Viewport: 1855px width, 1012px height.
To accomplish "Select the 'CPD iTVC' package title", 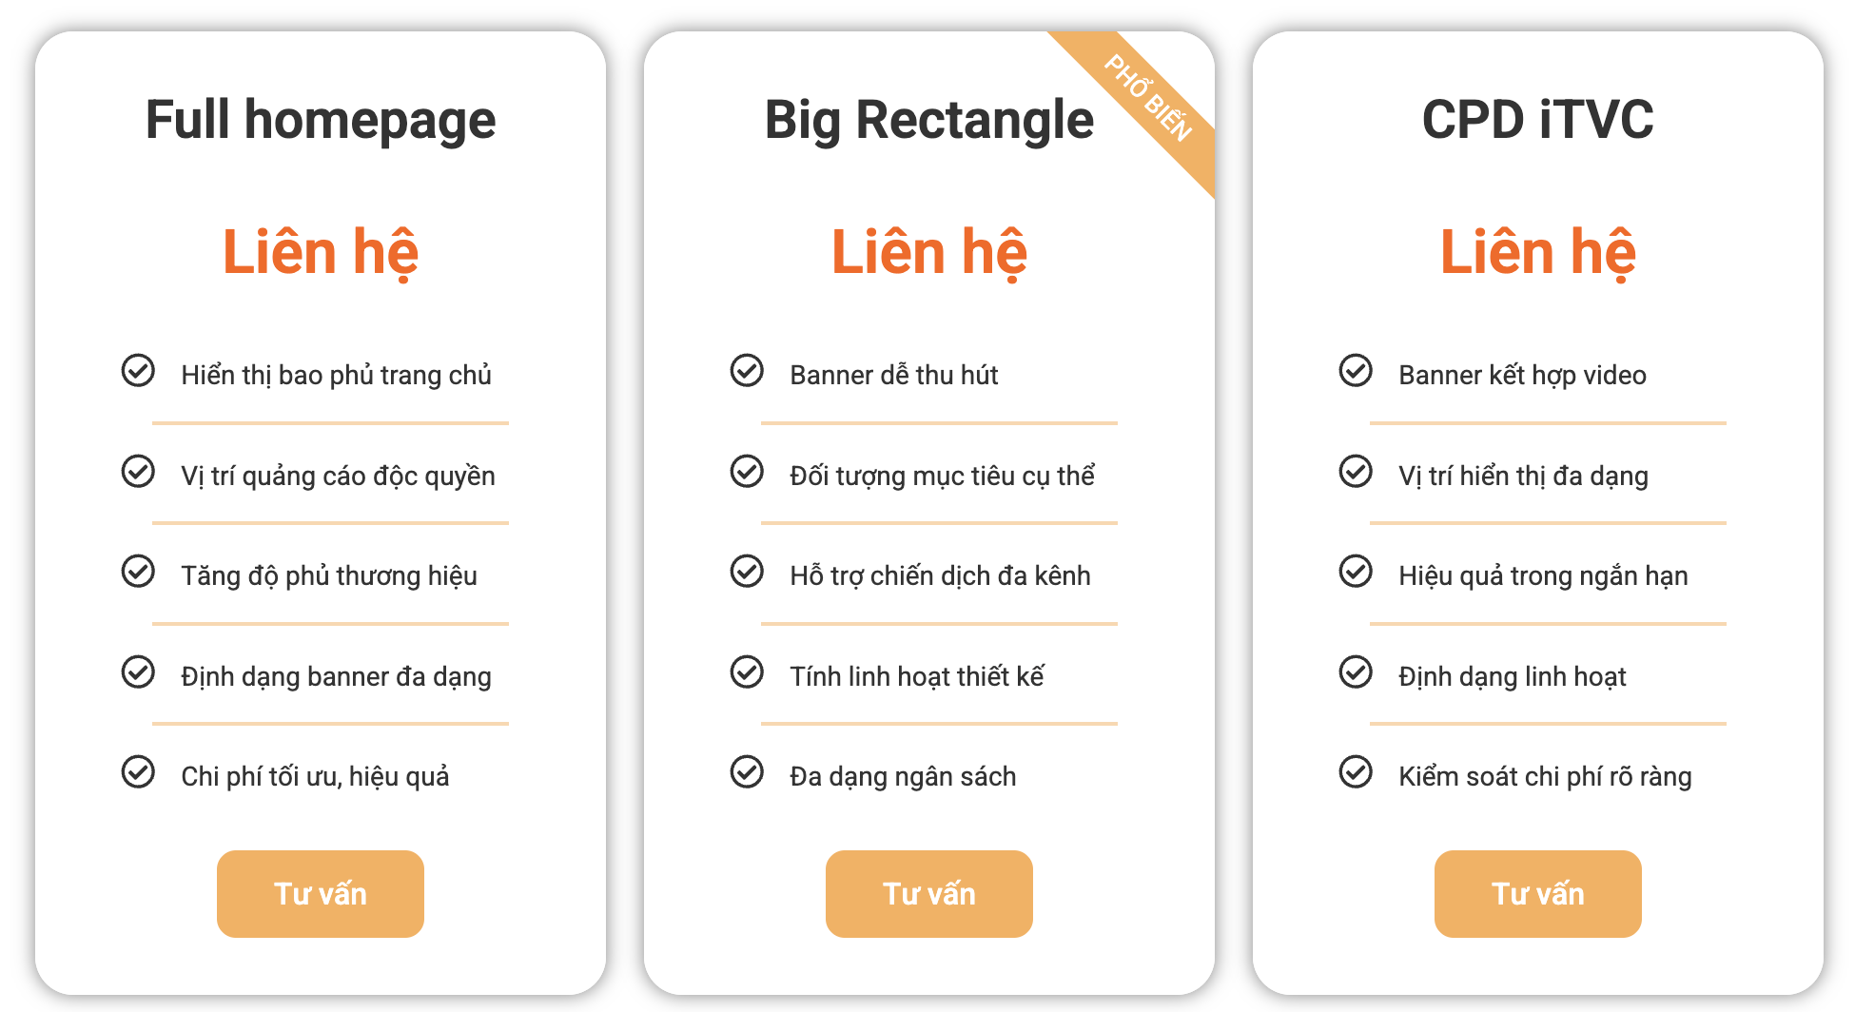I will (1538, 120).
